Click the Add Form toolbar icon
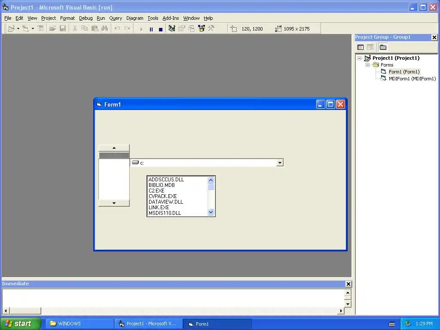 pyautogui.click(x=25, y=29)
